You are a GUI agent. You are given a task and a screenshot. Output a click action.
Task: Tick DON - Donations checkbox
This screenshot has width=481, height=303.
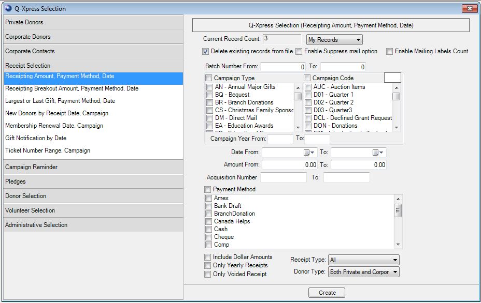coord(308,126)
